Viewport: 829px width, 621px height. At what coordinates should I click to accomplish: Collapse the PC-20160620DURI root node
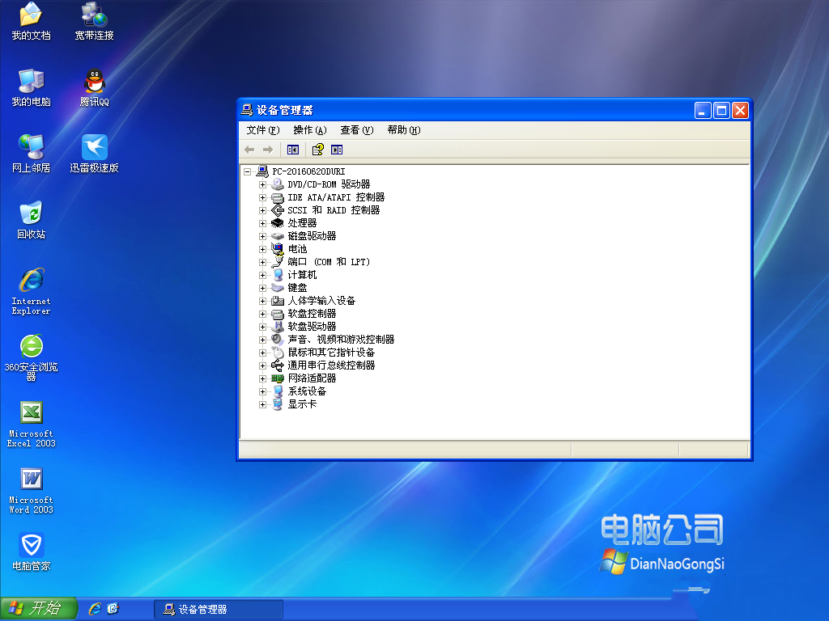click(247, 171)
